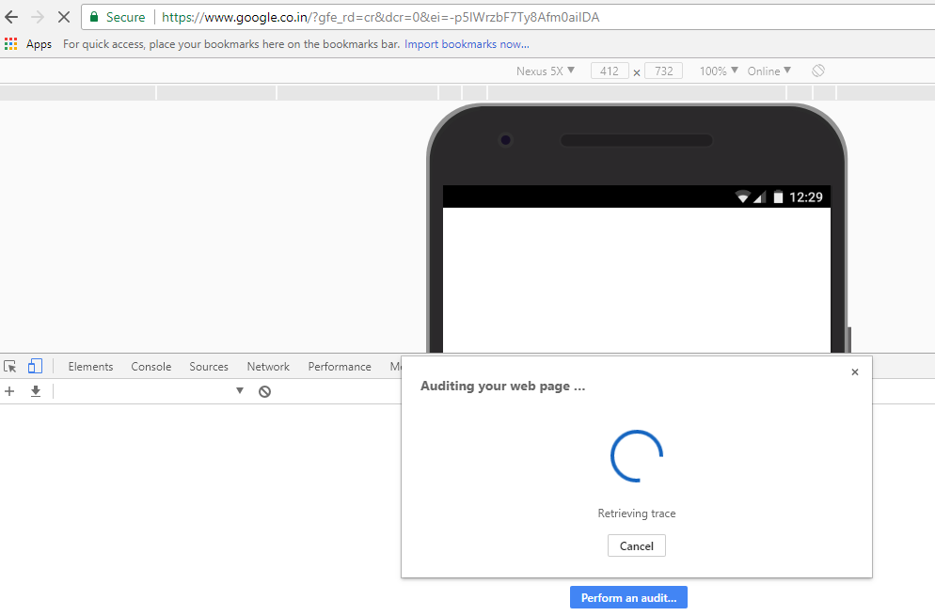Screen dimensions: 935x616
Task: Switch to the Network tab
Action: point(267,366)
